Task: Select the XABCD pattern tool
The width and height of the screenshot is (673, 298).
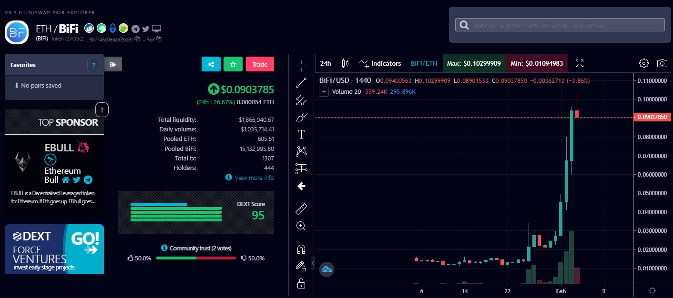Action: pyautogui.click(x=301, y=151)
